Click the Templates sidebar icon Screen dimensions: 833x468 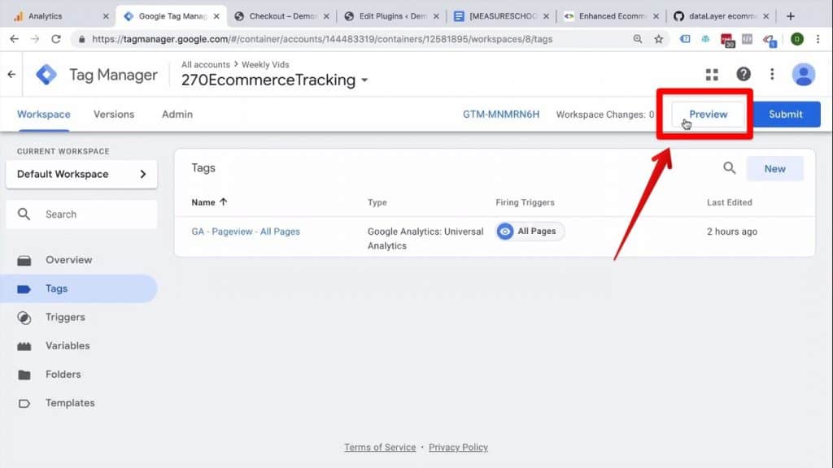(x=24, y=403)
